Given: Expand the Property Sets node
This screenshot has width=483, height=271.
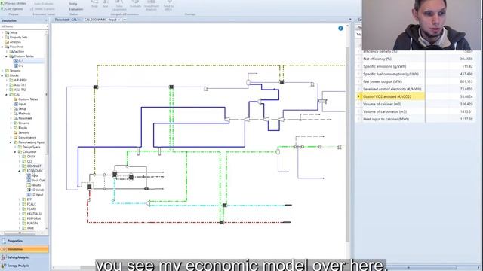Looking at the screenshot, I should point(2,37).
